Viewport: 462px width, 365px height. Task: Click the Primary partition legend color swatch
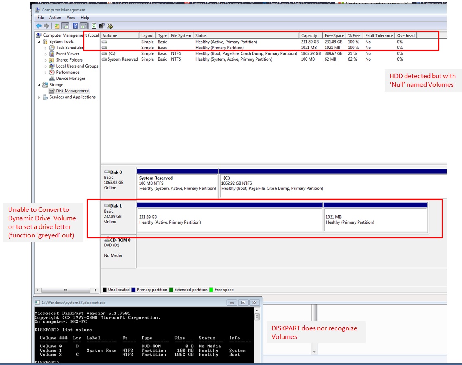[x=134, y=290]
